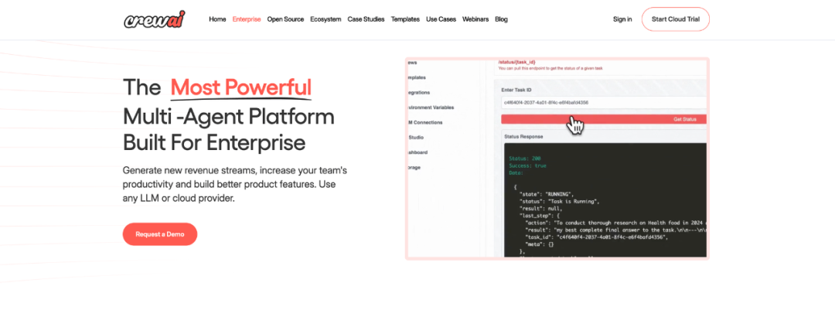Click the 'Status Response' label

[x=523, y=136]
